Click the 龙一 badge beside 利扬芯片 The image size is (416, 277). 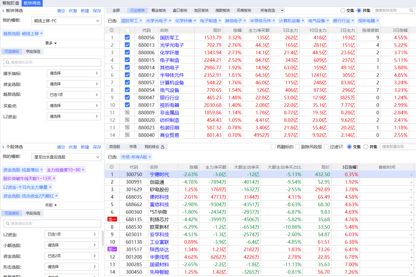112,219
